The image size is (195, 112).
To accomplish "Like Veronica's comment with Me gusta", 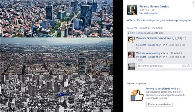I will [x=141, y=45].
